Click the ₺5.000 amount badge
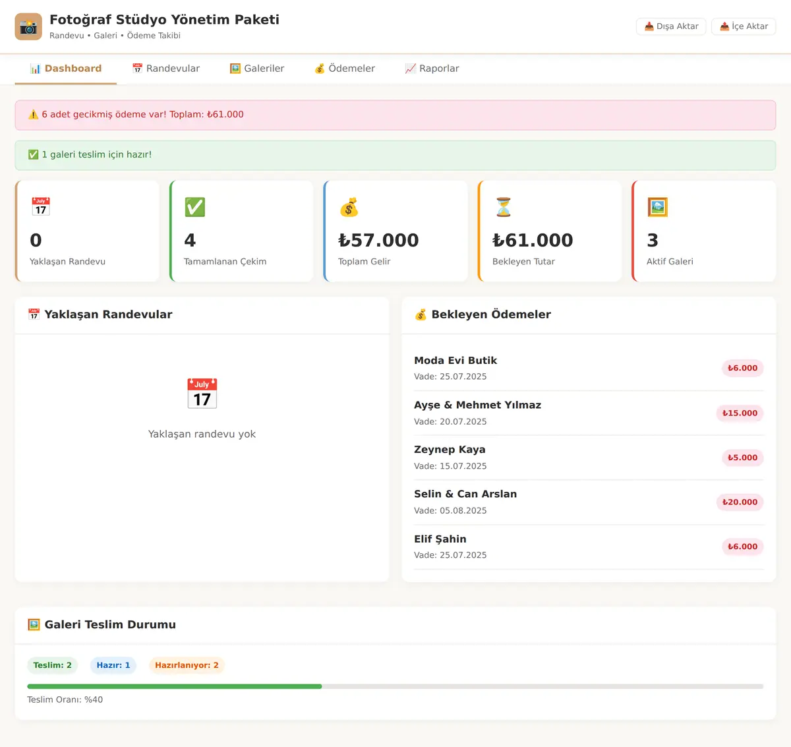791x747 pixels. (x=742, y=458)
